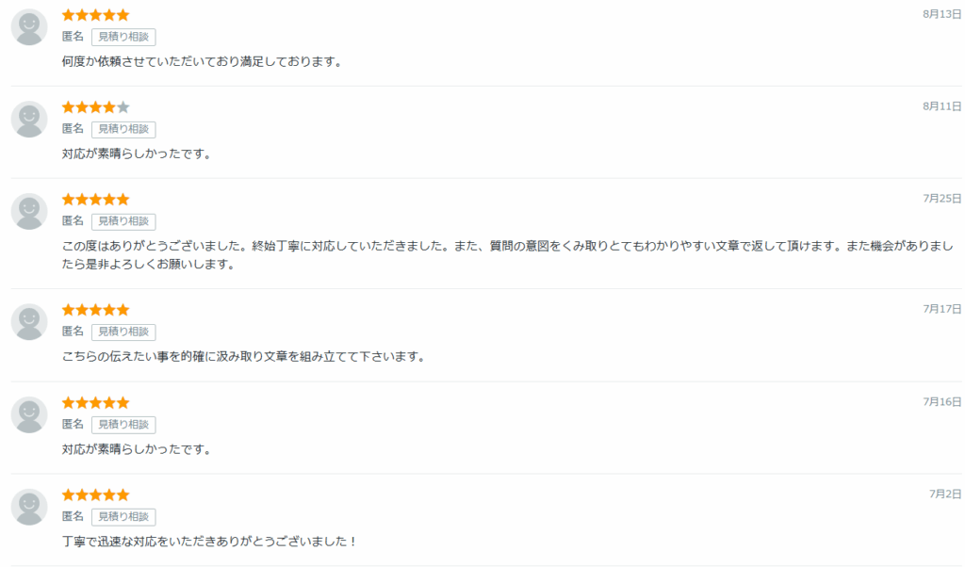The height and width of the screenshot is (567, 965).
Task: Select the 見積り相談 tag on the 8月11日 review
Action: 123,129
